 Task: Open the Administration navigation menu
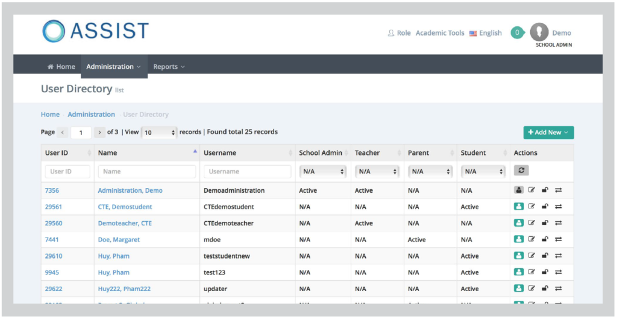tap(114, 66)
